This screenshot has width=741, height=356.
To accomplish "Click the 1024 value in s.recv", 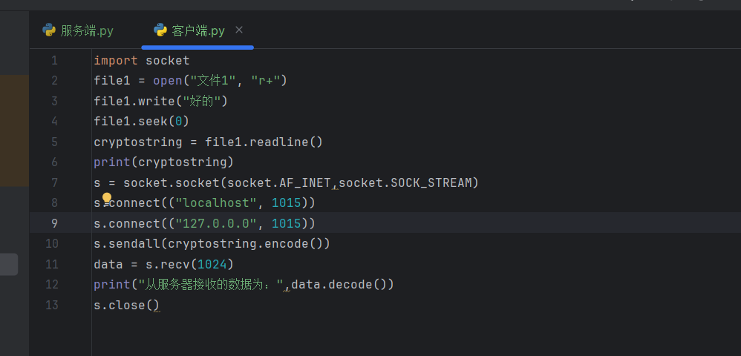I will click(x=212, y=264).
